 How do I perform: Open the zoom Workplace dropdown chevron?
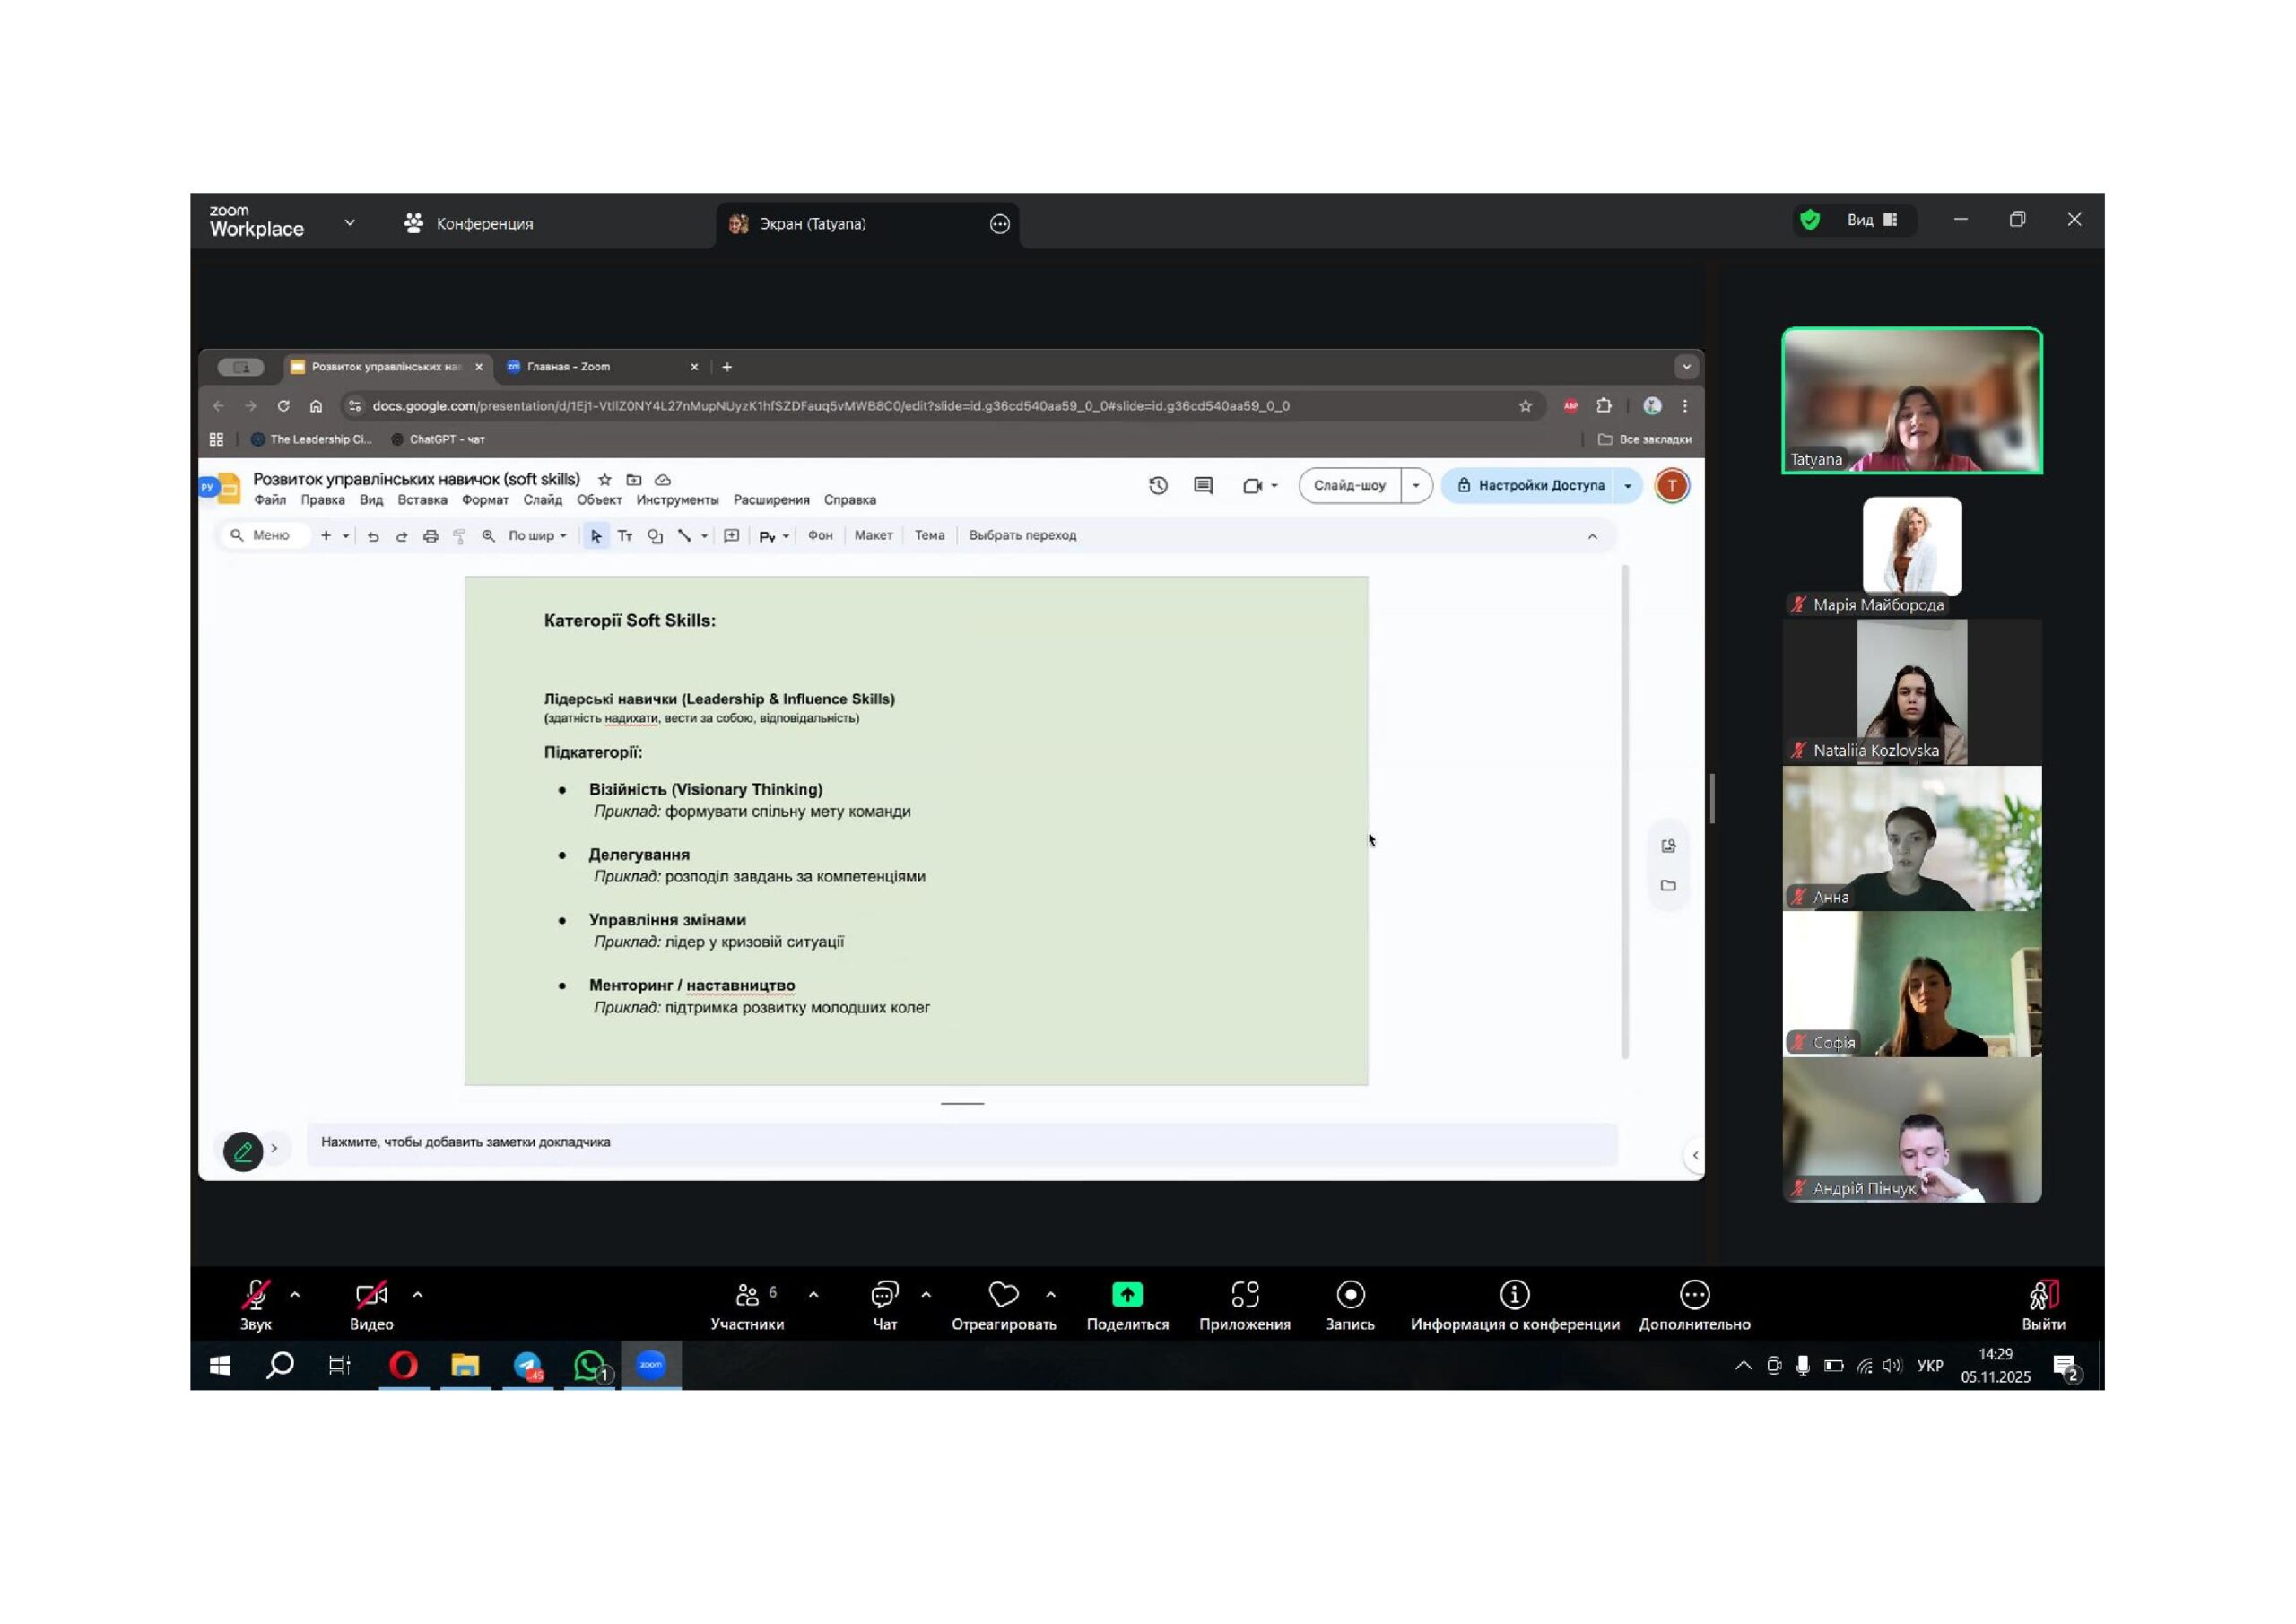[349, 223]
